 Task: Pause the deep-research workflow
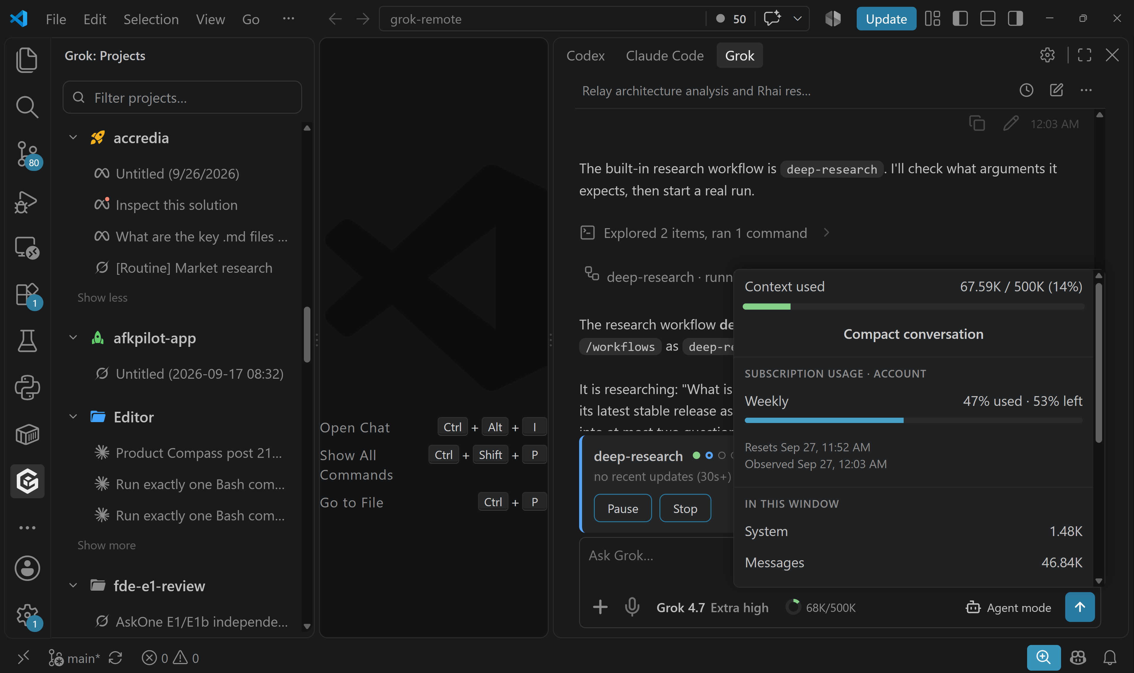(622, 508)
